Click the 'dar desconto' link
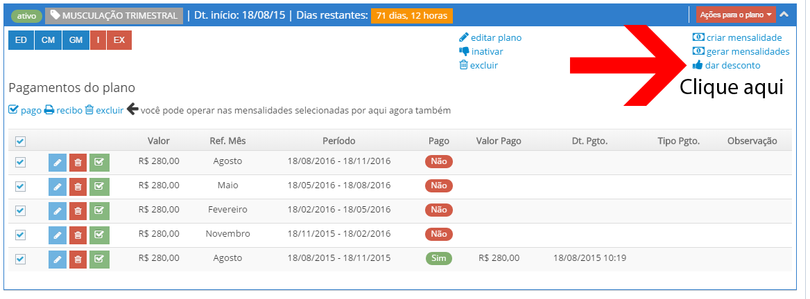The width and height of the screenshot is (810, 299). (732, 65)
